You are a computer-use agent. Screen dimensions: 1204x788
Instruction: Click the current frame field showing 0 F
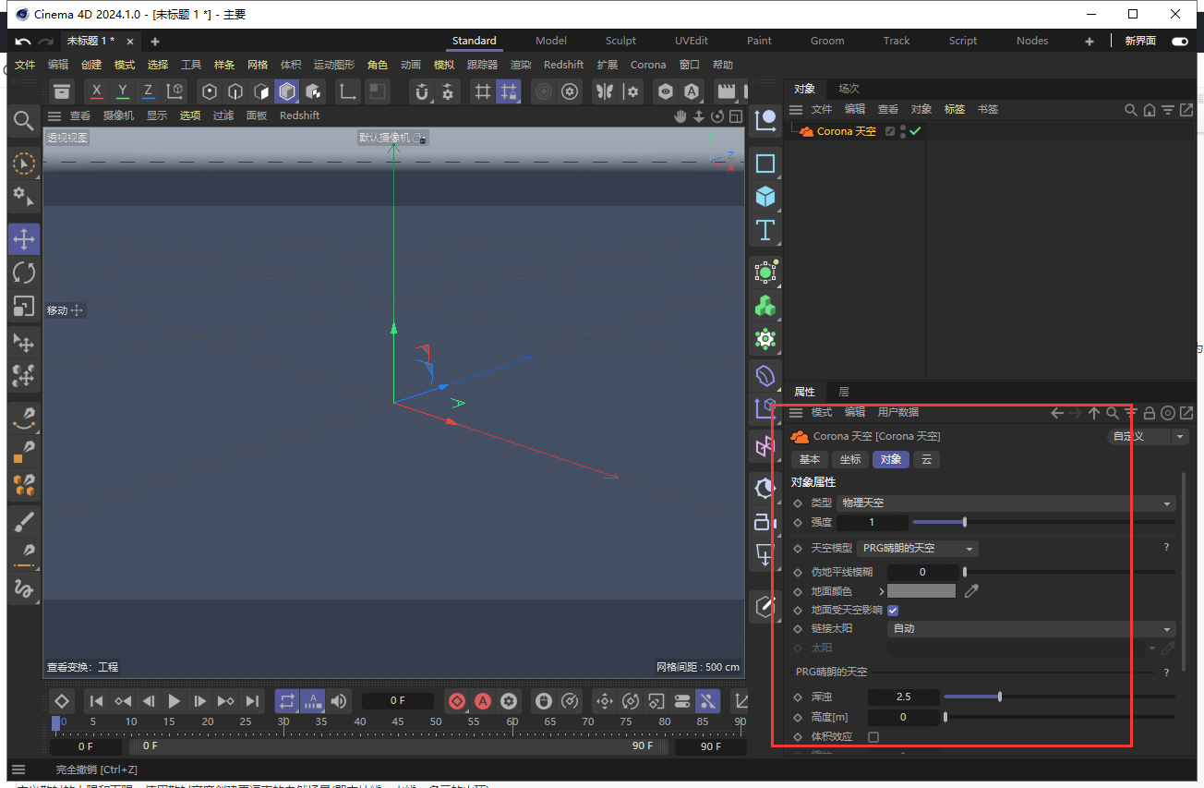(398, 701)
